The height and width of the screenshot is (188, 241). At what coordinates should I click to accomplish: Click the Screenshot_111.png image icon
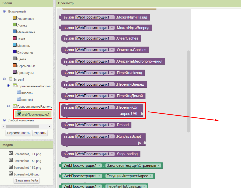(11, 153)
